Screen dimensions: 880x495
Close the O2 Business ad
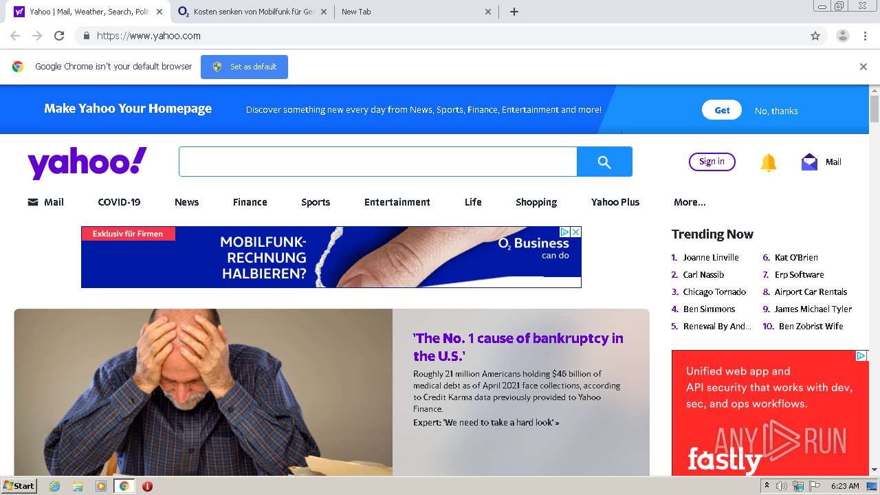[x=576, y=232]
